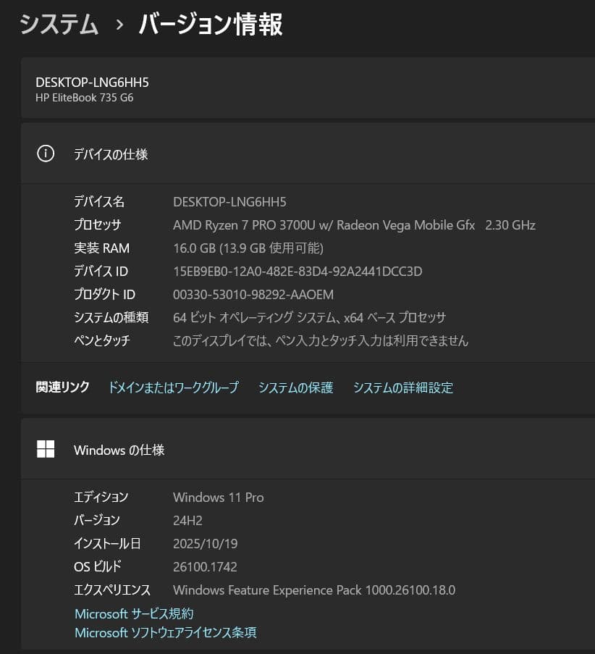Click the info icon beside デバイスの仕様

click(46, 154)
